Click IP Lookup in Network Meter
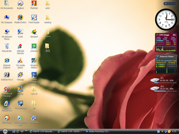This screenshot has height=134, width=179. click(x=172, y=63)
